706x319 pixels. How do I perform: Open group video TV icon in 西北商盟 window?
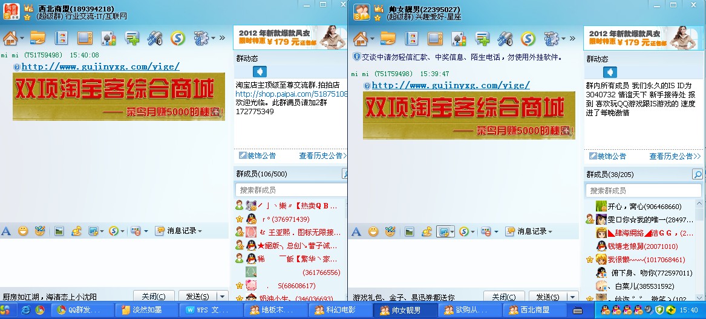coord(85,38)
